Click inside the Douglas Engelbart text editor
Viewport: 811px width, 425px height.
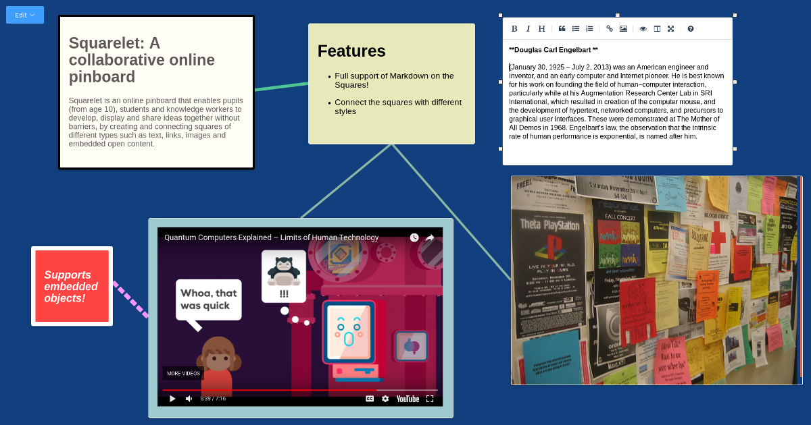[617, 101]
